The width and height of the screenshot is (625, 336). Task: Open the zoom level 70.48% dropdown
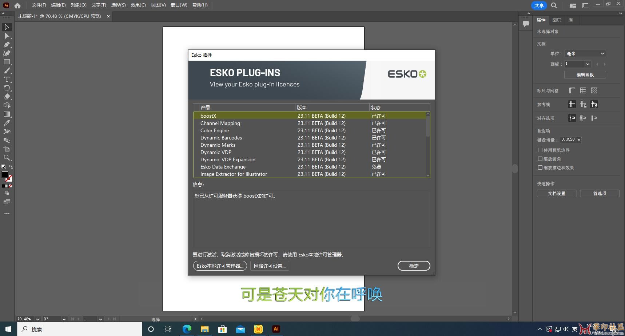tap(37, 319)
